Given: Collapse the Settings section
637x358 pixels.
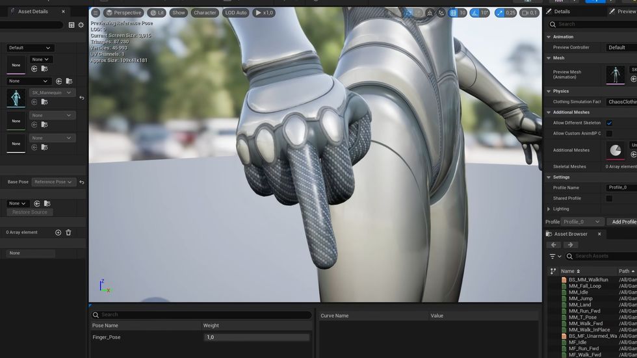Looking at the screenshot, I should (549, 177).
